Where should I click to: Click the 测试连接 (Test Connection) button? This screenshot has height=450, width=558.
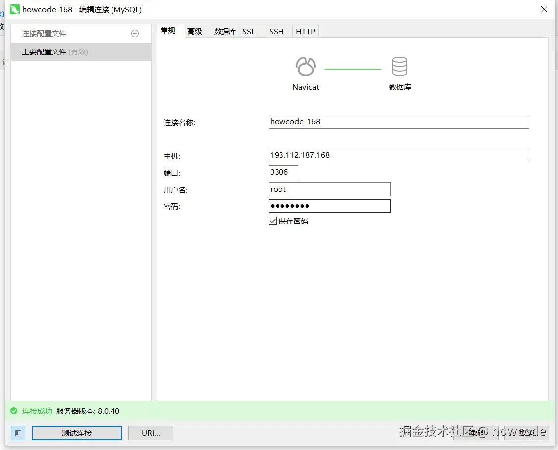point(77,433)
